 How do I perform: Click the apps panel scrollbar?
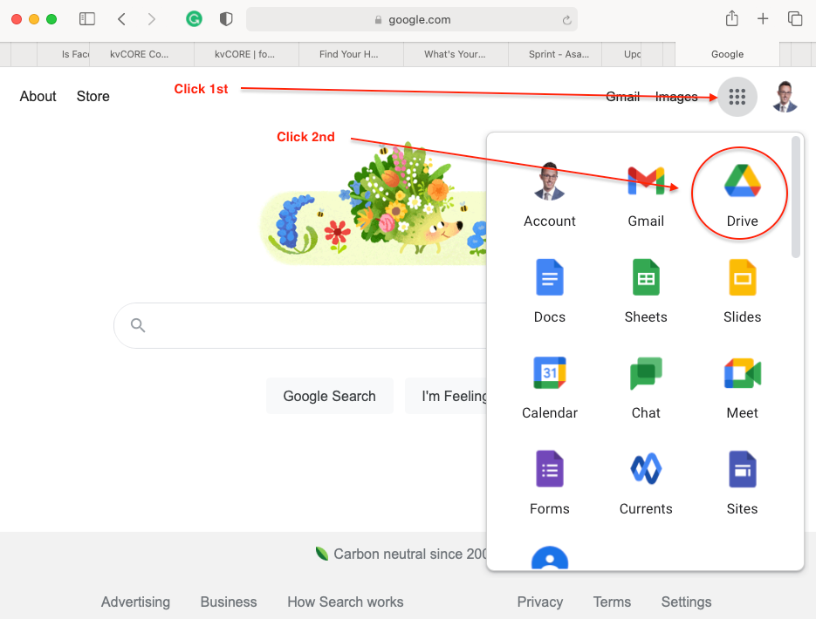click(x=796, y=197)
